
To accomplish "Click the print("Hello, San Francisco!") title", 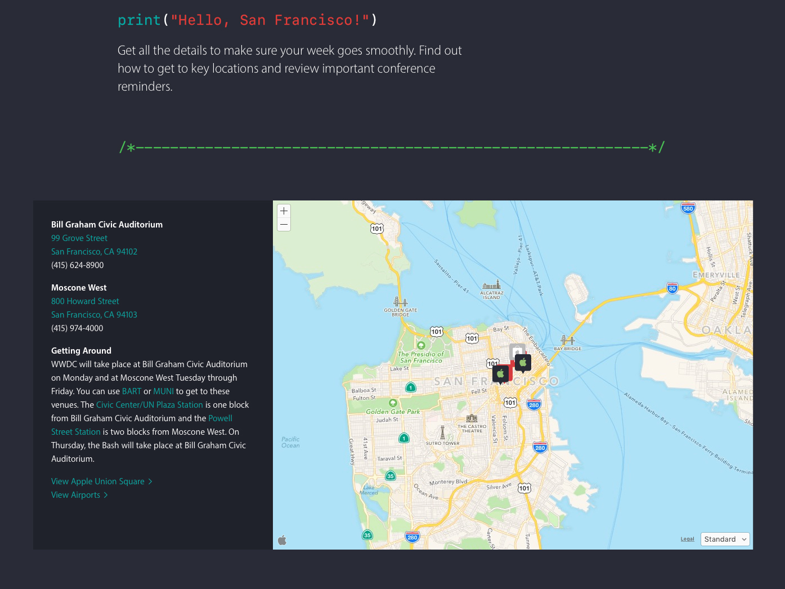I will coord(248,20).
